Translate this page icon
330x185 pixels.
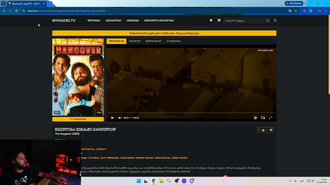(290, 11)
